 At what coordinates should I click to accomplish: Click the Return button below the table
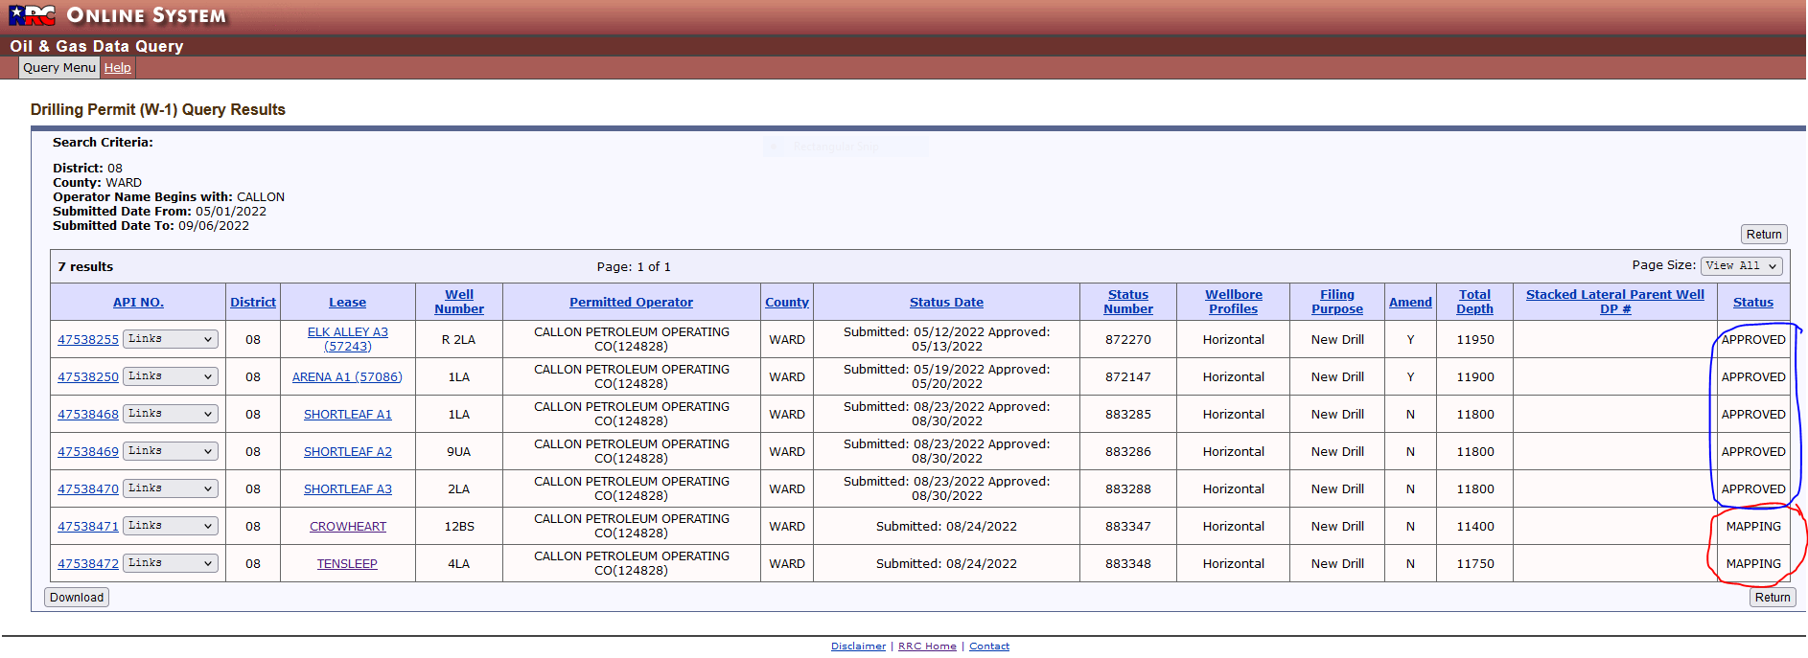click(x=1773, y=598)
